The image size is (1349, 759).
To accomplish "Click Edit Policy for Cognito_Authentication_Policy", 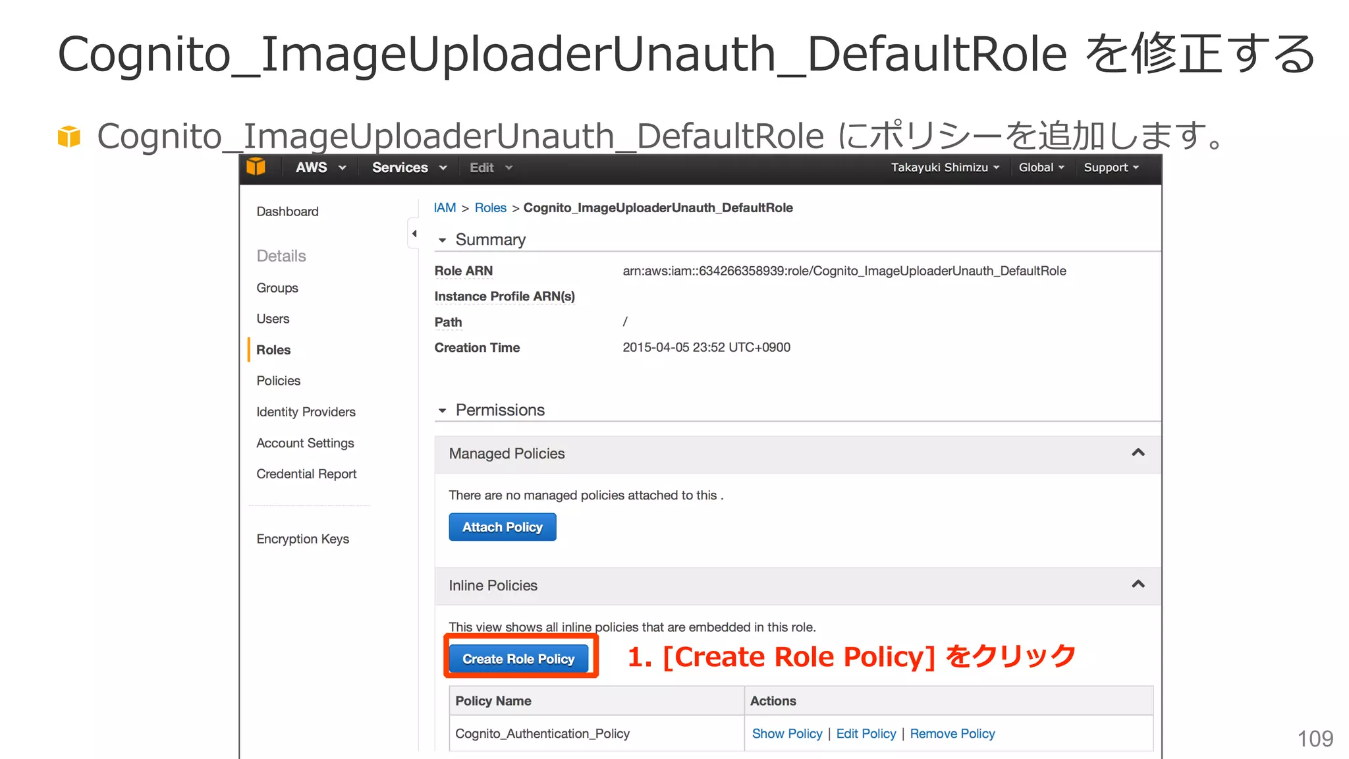I will point(866,733).
